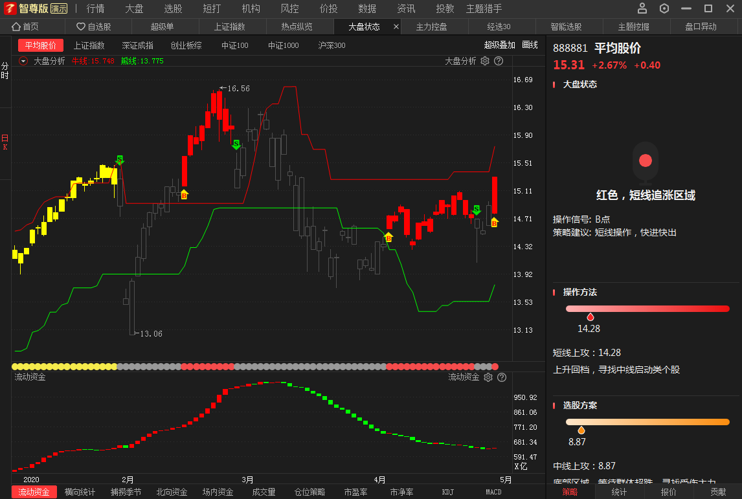742x499 pixels.
Task: Switch to the 主力控盘 tab
Action: click(x=432, y=27)
